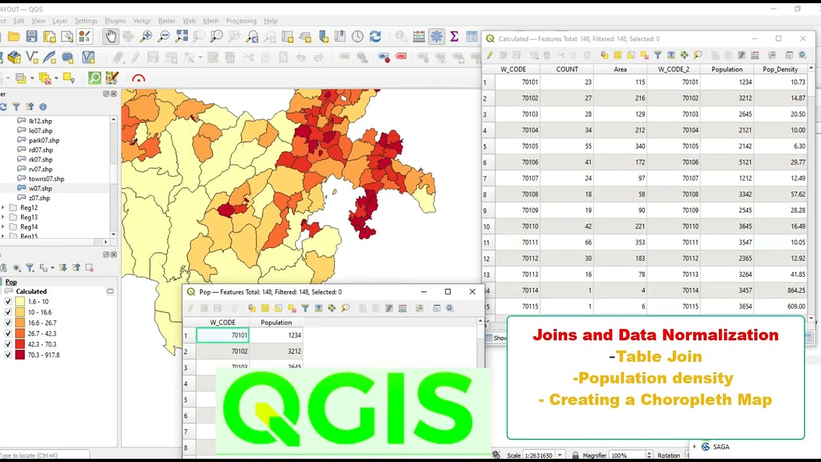Open the Vector menu
The width and height of the screenshot is (821, 462).
pyautogui.click(x=142, y=21)
